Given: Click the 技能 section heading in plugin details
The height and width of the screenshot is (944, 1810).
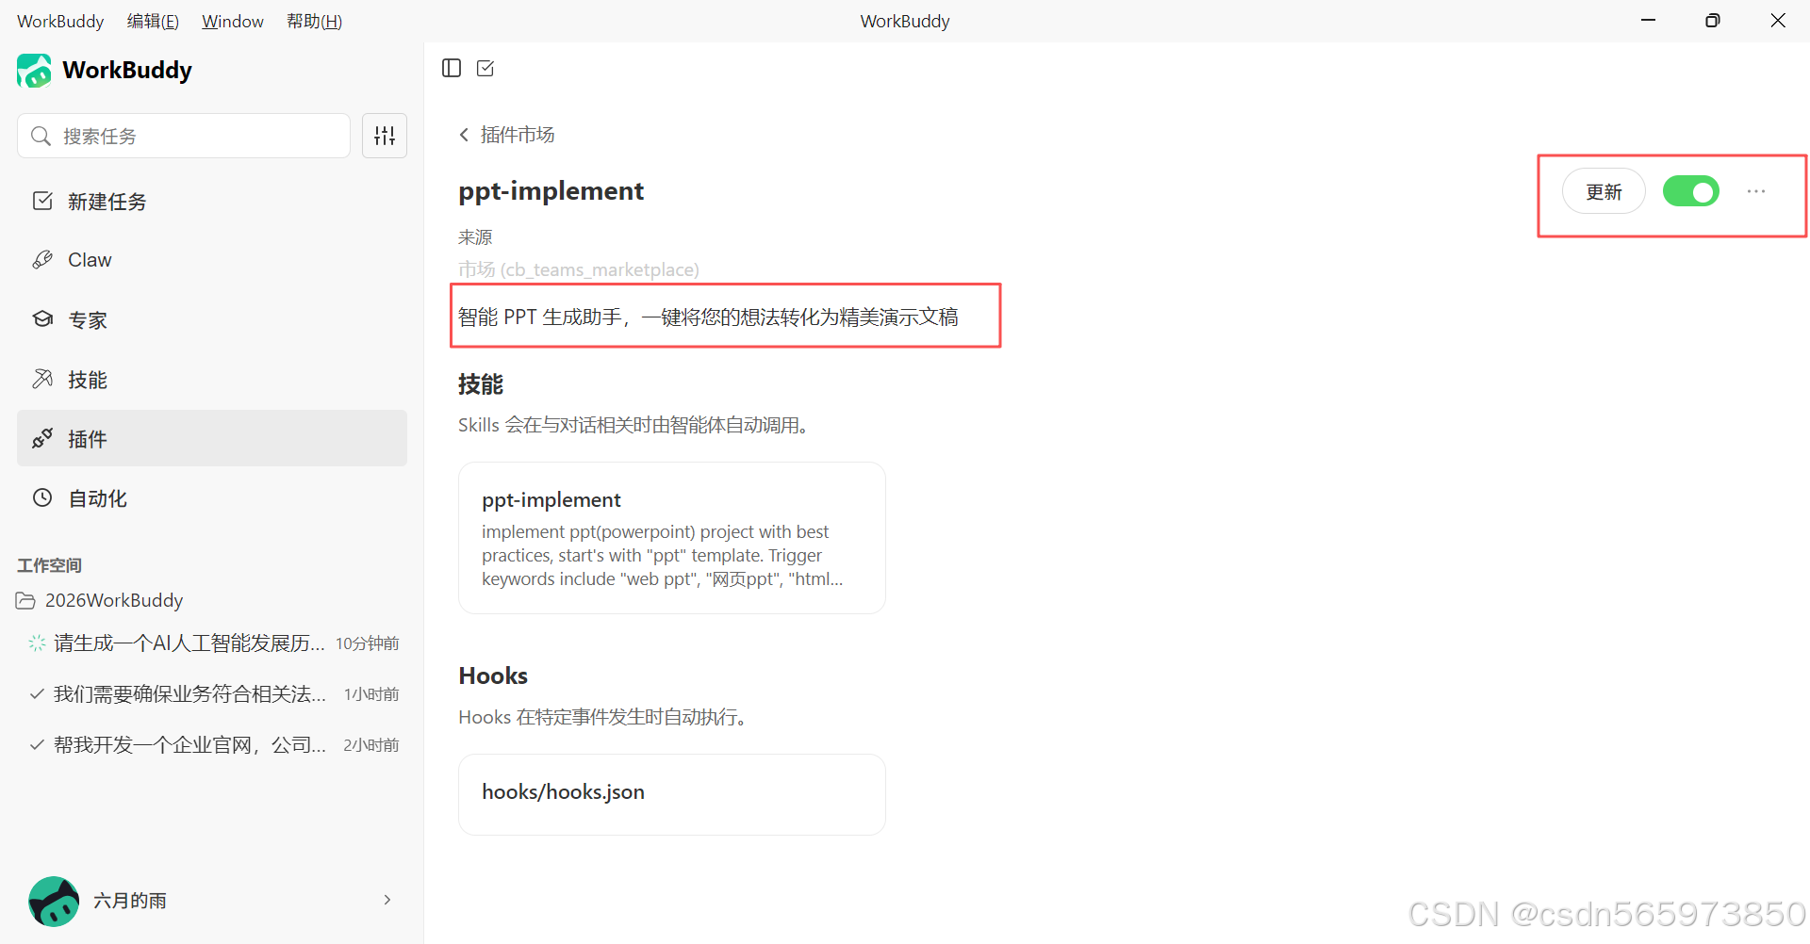Looking at the screenshot, I should click(481, 383).
